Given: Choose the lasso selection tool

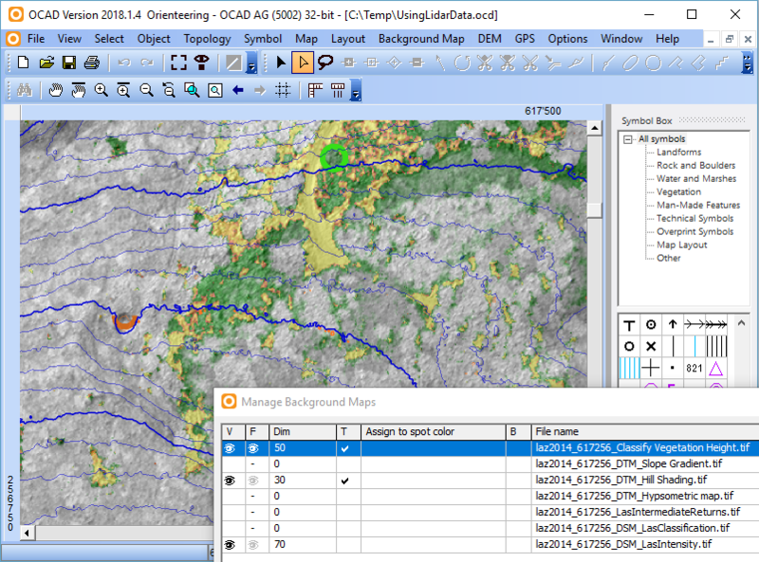Looking at the screenshot, I should [325, 63].
